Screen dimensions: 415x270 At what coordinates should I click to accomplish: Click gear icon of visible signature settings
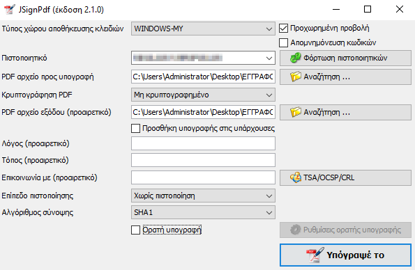[x=295, y=230]
